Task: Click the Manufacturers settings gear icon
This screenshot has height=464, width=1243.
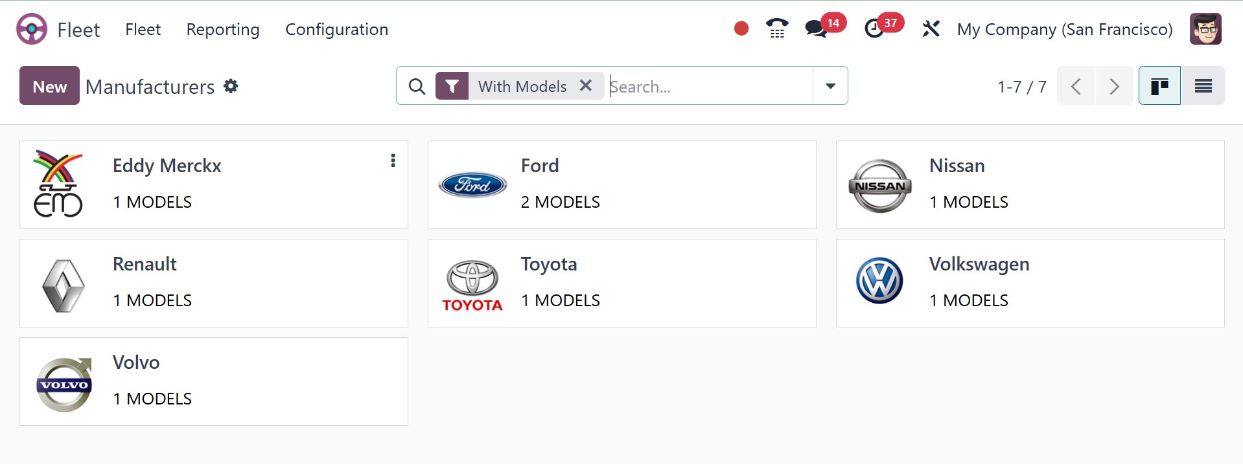Action: [231, 86]
